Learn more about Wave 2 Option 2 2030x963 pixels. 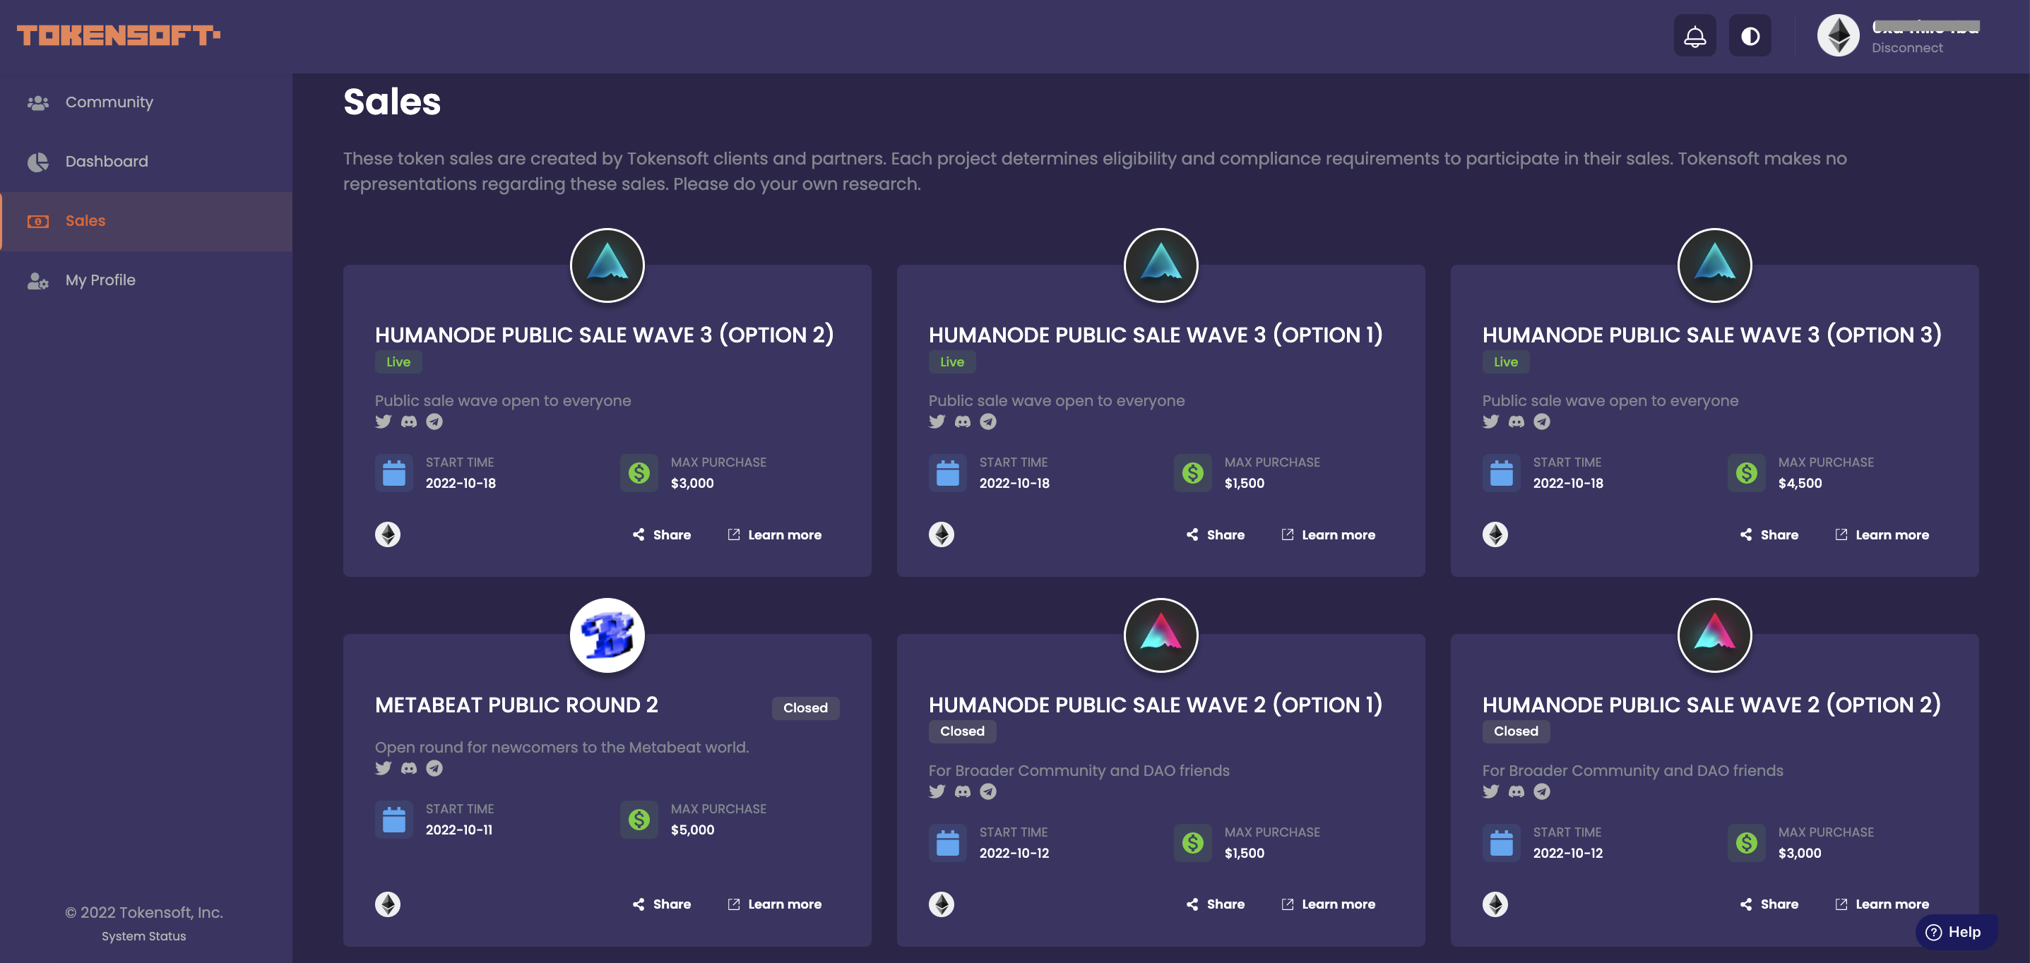[x=1882, y=904]
